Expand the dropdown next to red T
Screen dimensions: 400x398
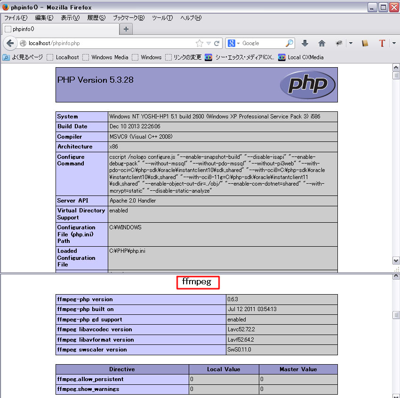click(x=394, y=43)
